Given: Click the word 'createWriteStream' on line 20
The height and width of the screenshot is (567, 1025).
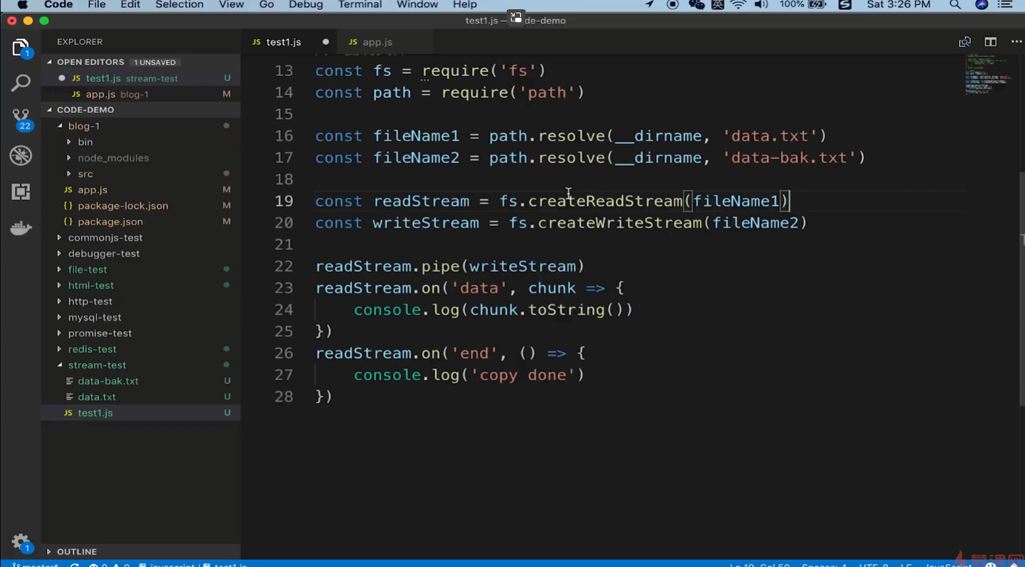Looking at the screenshot, I should pos(619,223).
